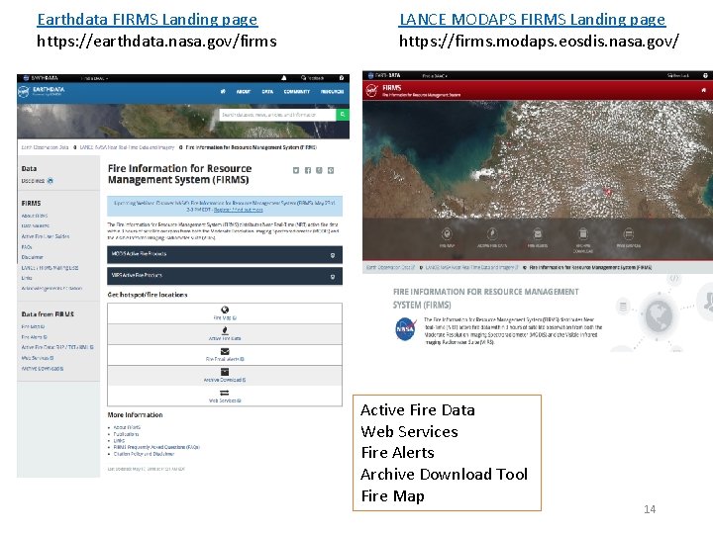Open the LANCE Near Real-Time Data breadcrumb on the Earthdata page

[127, 147]
